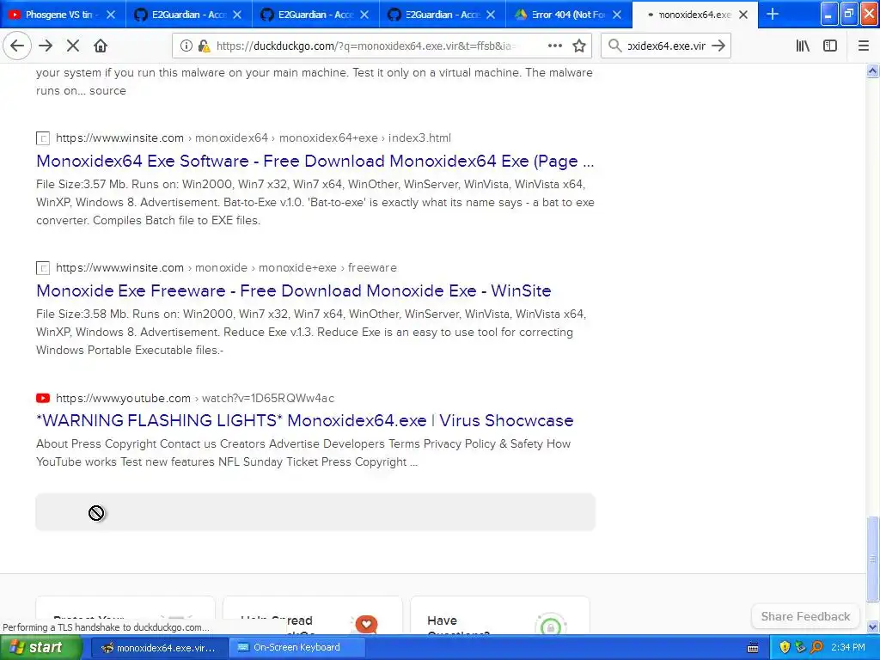This screenshot has height=660, width=880.
Task: Open a new tab with plus button
Action: 773,15
